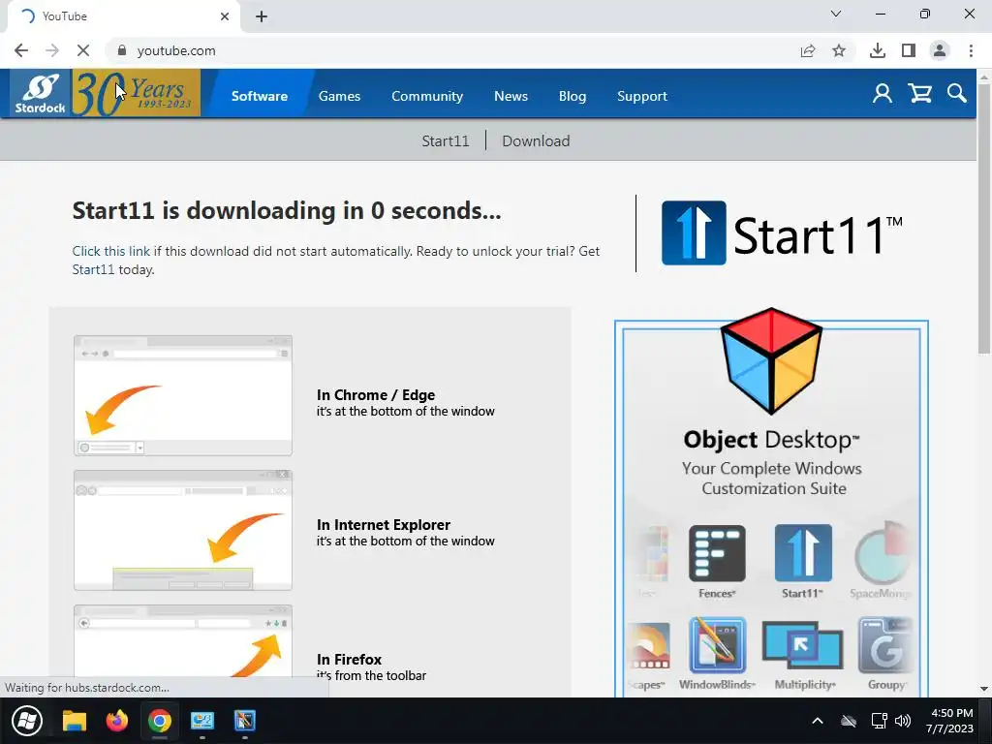Image resolution: width=992 pixels, height=744 pixels.
Task: Click the 'Start11 is downloading' heading
Action: coord(287,210)
